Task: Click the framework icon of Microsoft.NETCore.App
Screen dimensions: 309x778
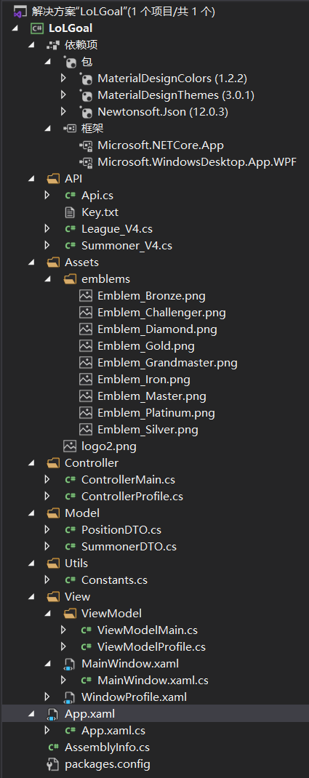Action: pos(85,145)
